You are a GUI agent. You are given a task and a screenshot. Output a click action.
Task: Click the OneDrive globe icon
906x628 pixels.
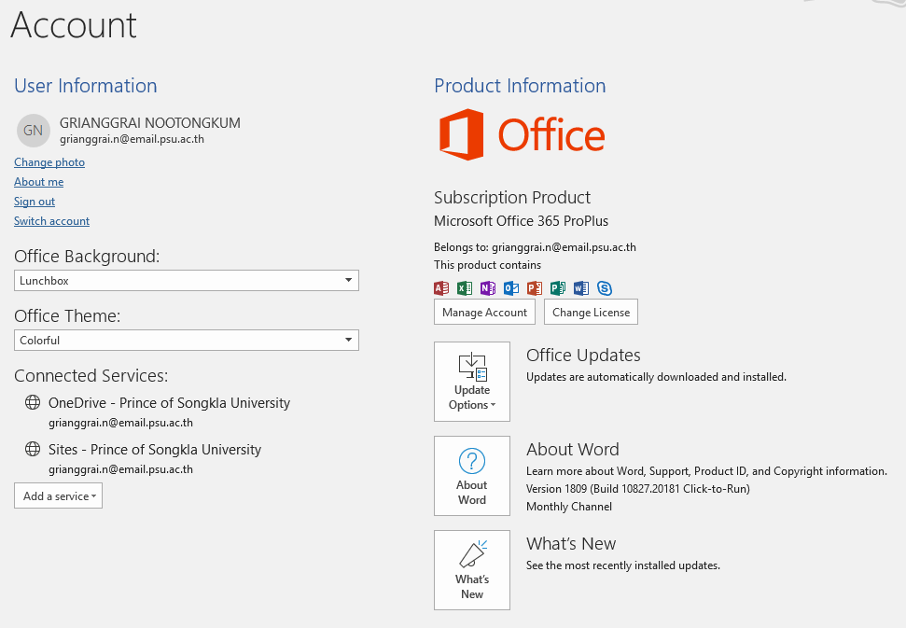(33, 402)
